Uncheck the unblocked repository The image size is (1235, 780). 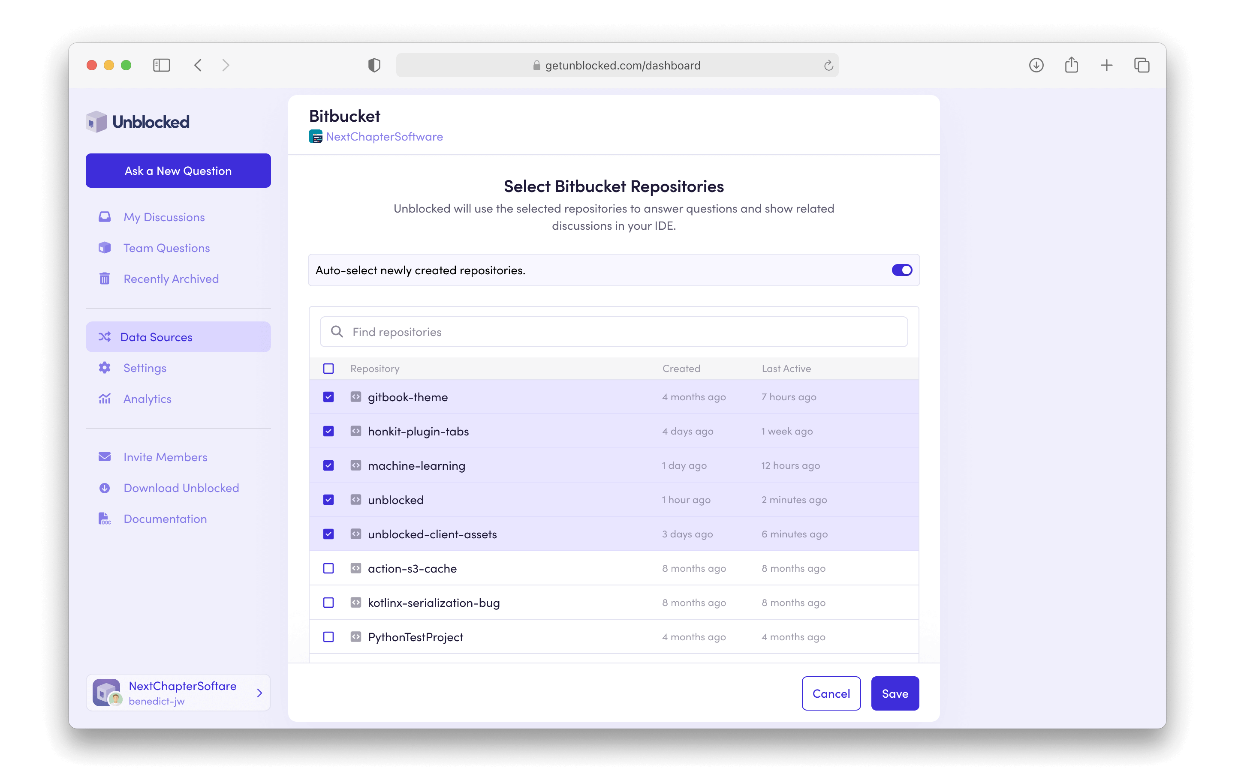coord(329,500)
